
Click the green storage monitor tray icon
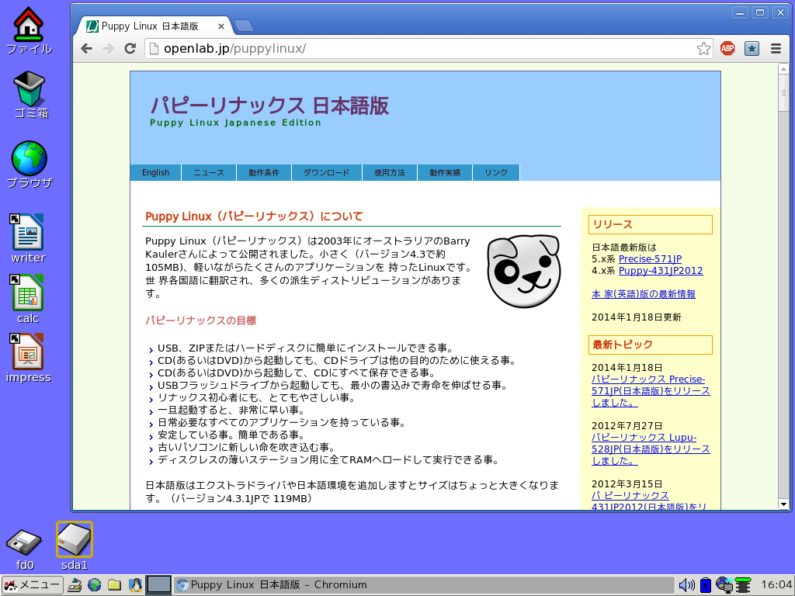[x=743, y=585]
